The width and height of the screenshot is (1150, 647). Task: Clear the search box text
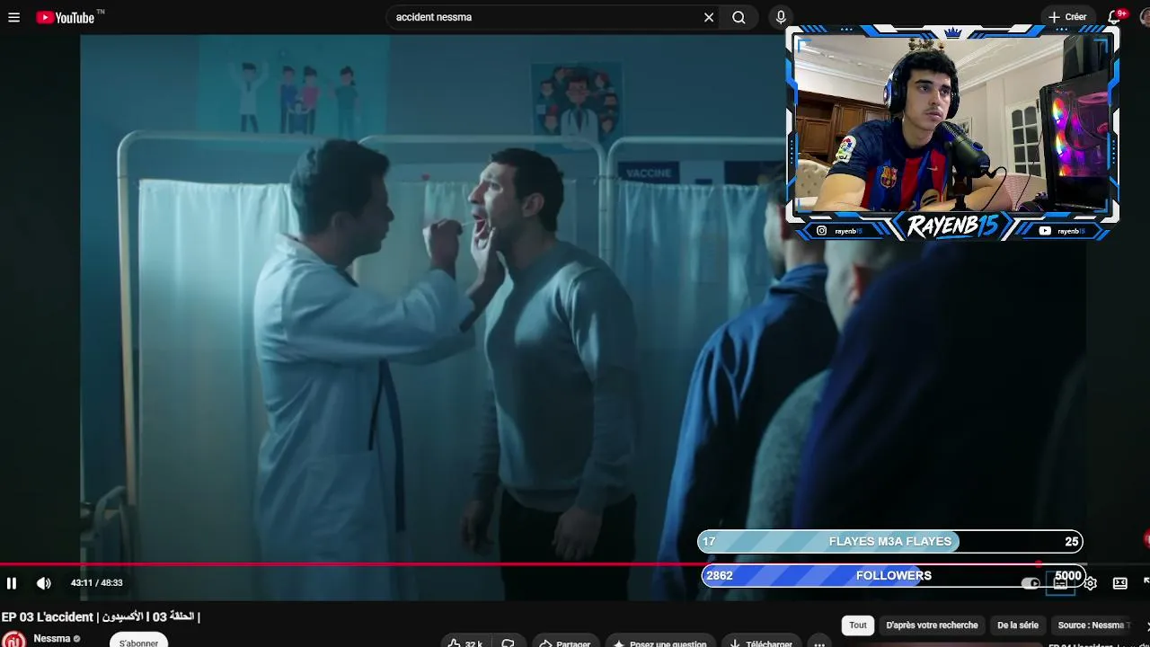[x=709, y=17]
